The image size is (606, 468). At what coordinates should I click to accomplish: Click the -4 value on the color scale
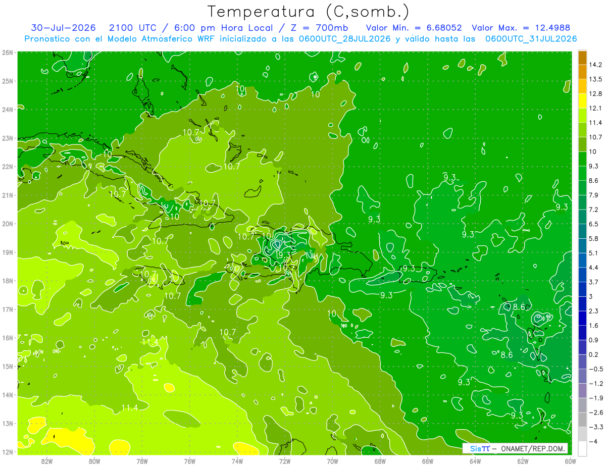(x=593, y=442)
